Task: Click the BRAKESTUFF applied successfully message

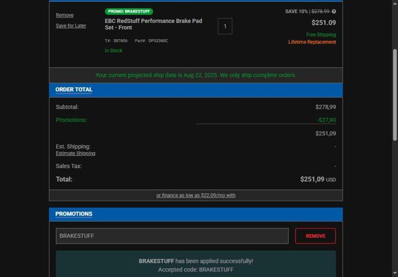Action: click(196, 261)
